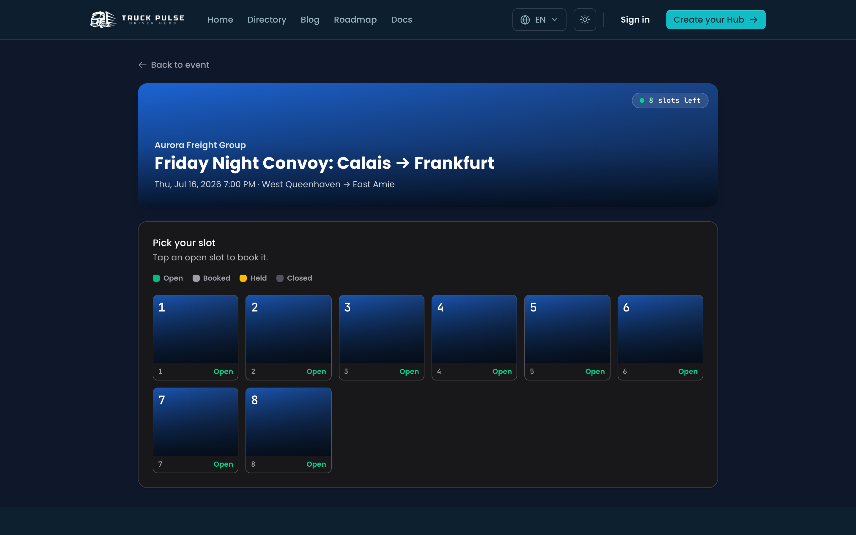This screenshot has height=535, width=856.
Task: Click the globe language icon
Action: point(525,20)
